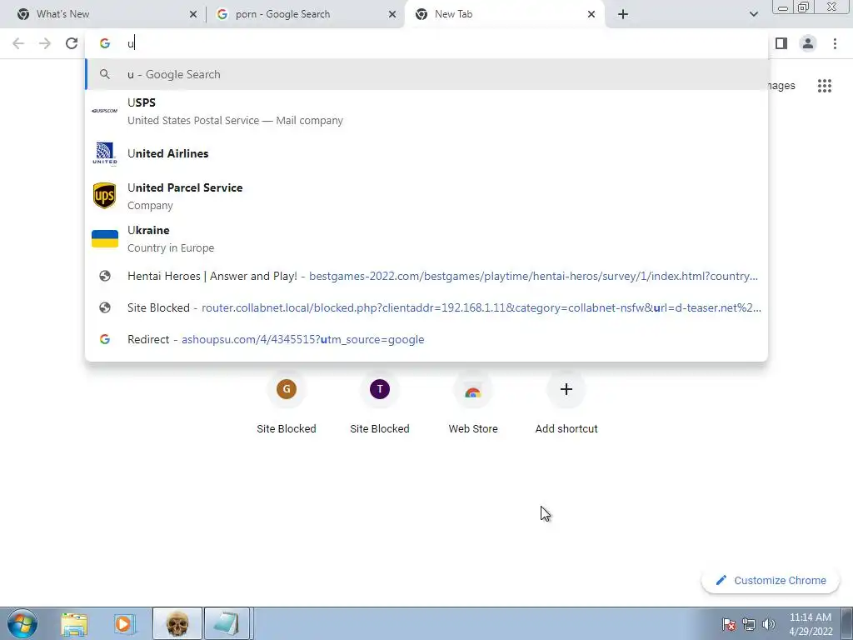Click the volume speaker tray icon
Image resolution: width=853 pixels, height=640 pixels.
pos(769,624)
